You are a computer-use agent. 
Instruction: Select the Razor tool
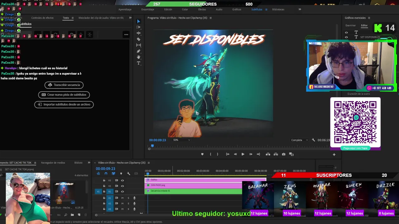point(139,39)
